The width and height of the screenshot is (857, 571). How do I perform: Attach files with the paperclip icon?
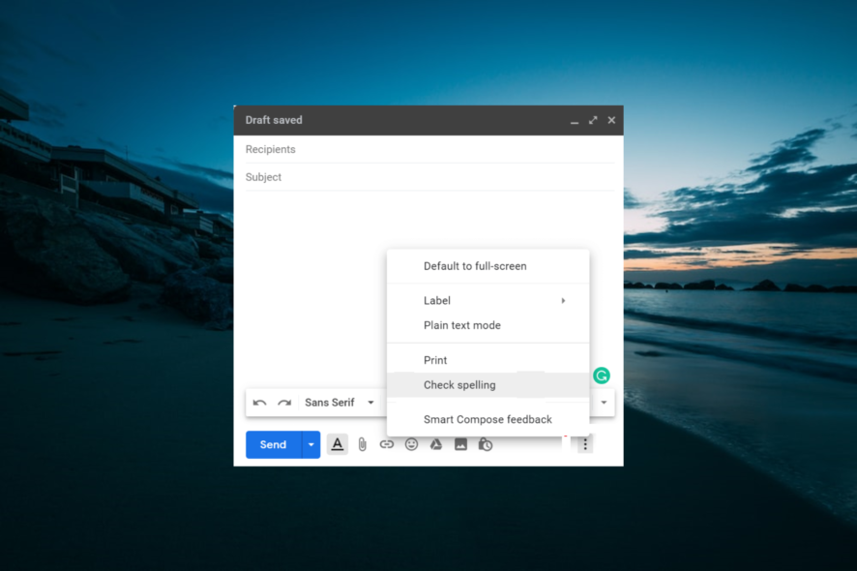pos(362,444)
